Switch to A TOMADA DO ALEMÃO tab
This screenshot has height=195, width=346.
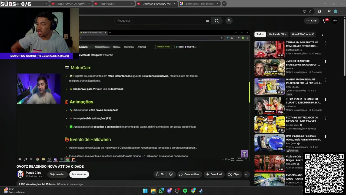tap(70, 4)
